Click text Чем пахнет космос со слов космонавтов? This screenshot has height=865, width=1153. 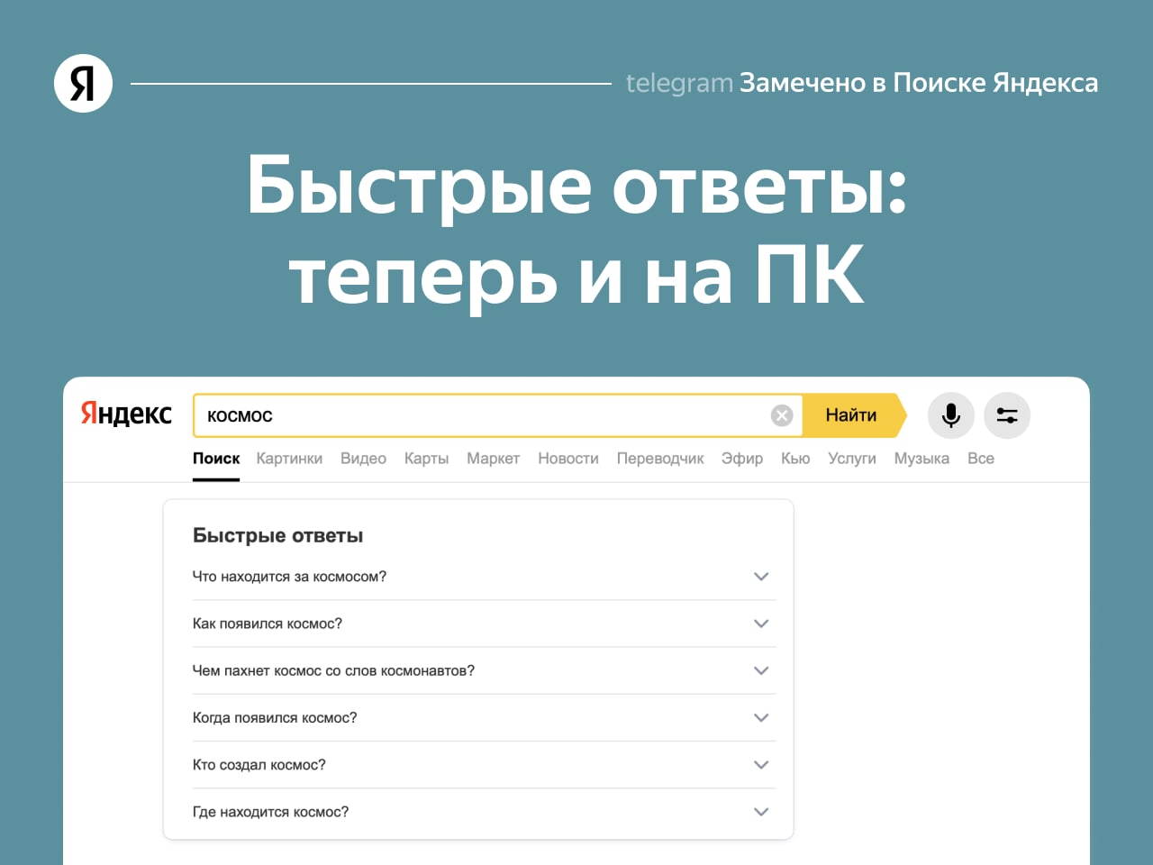(333, 670)
